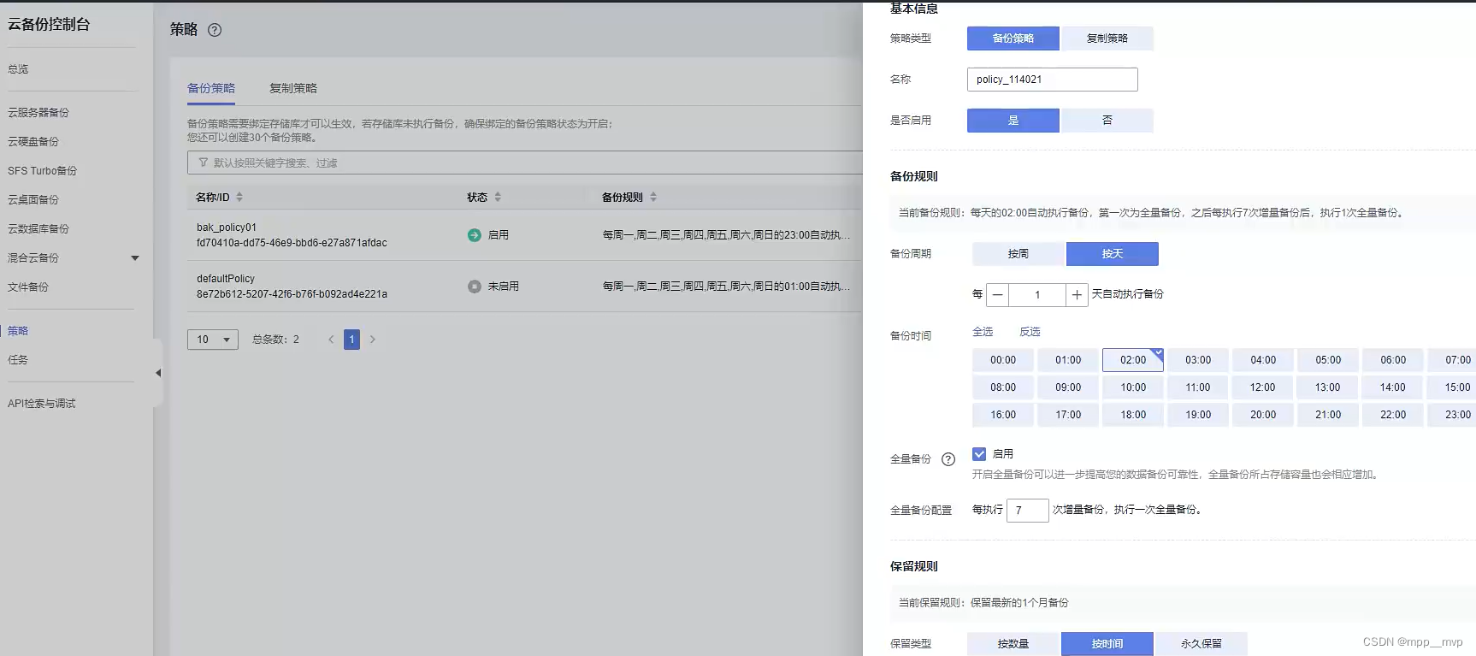Go to the previous page arrow

331,340
